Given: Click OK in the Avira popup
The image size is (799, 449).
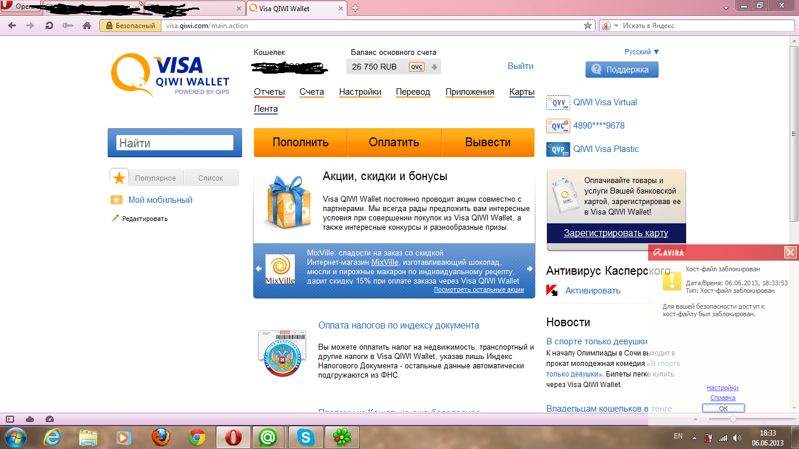Looking at the screenshot, I should point(724,409).
